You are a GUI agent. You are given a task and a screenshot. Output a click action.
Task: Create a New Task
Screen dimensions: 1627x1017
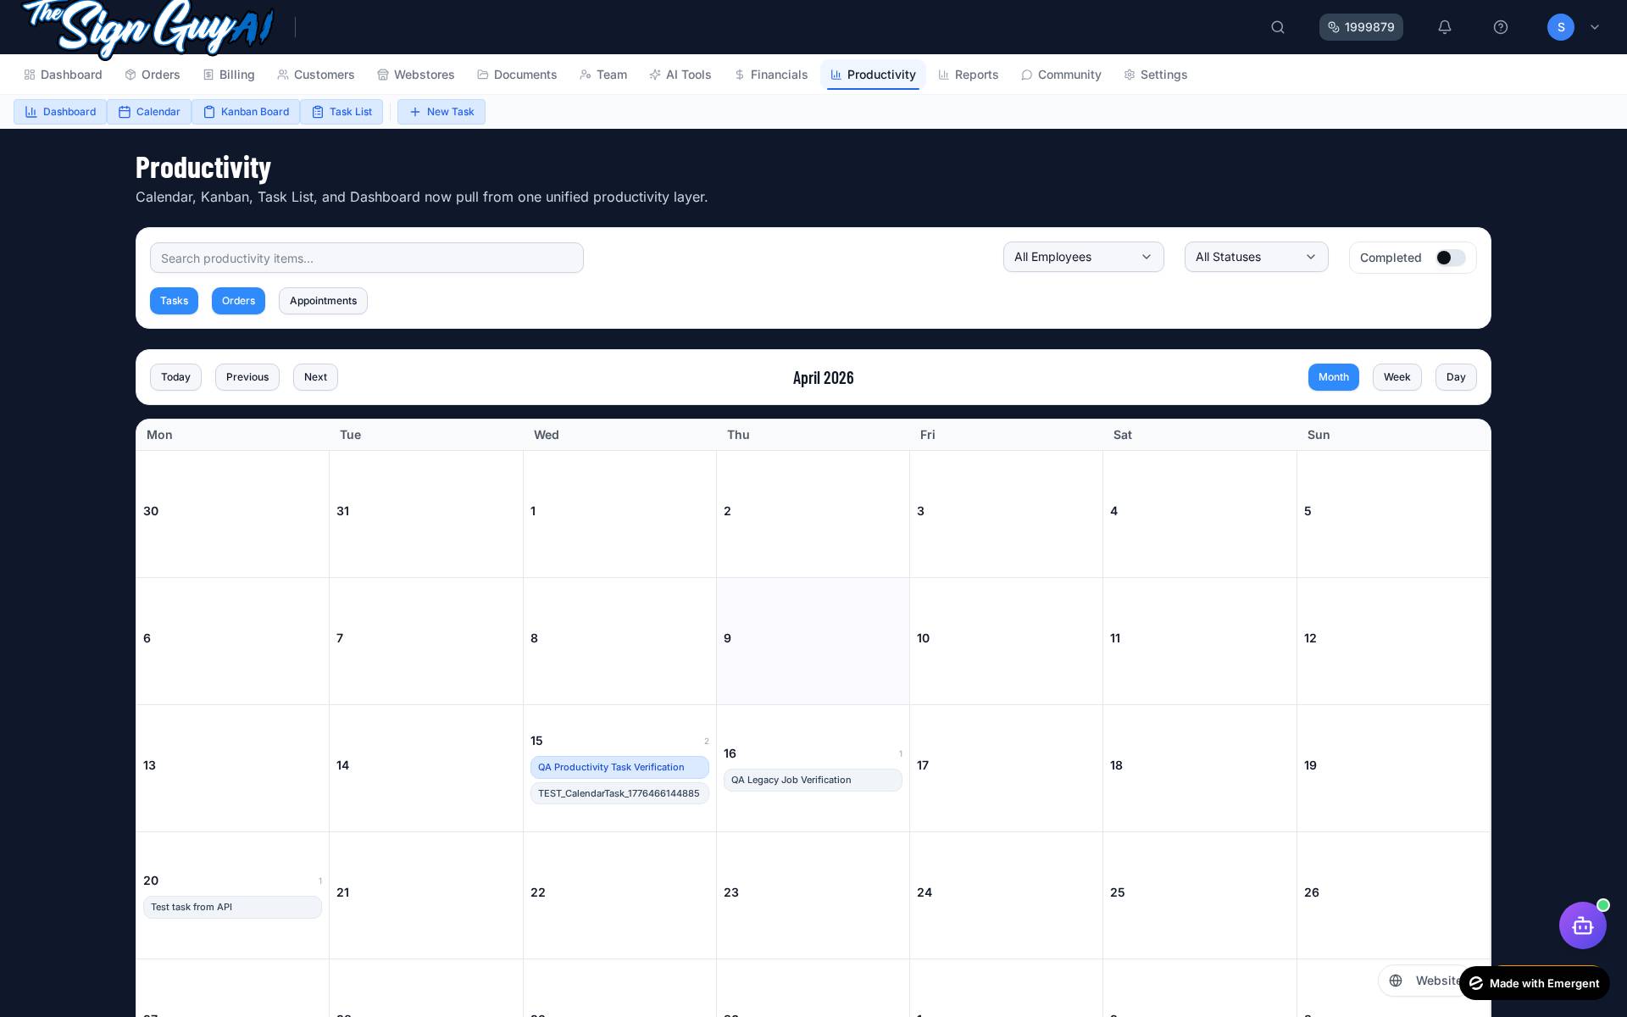[441, 112]
